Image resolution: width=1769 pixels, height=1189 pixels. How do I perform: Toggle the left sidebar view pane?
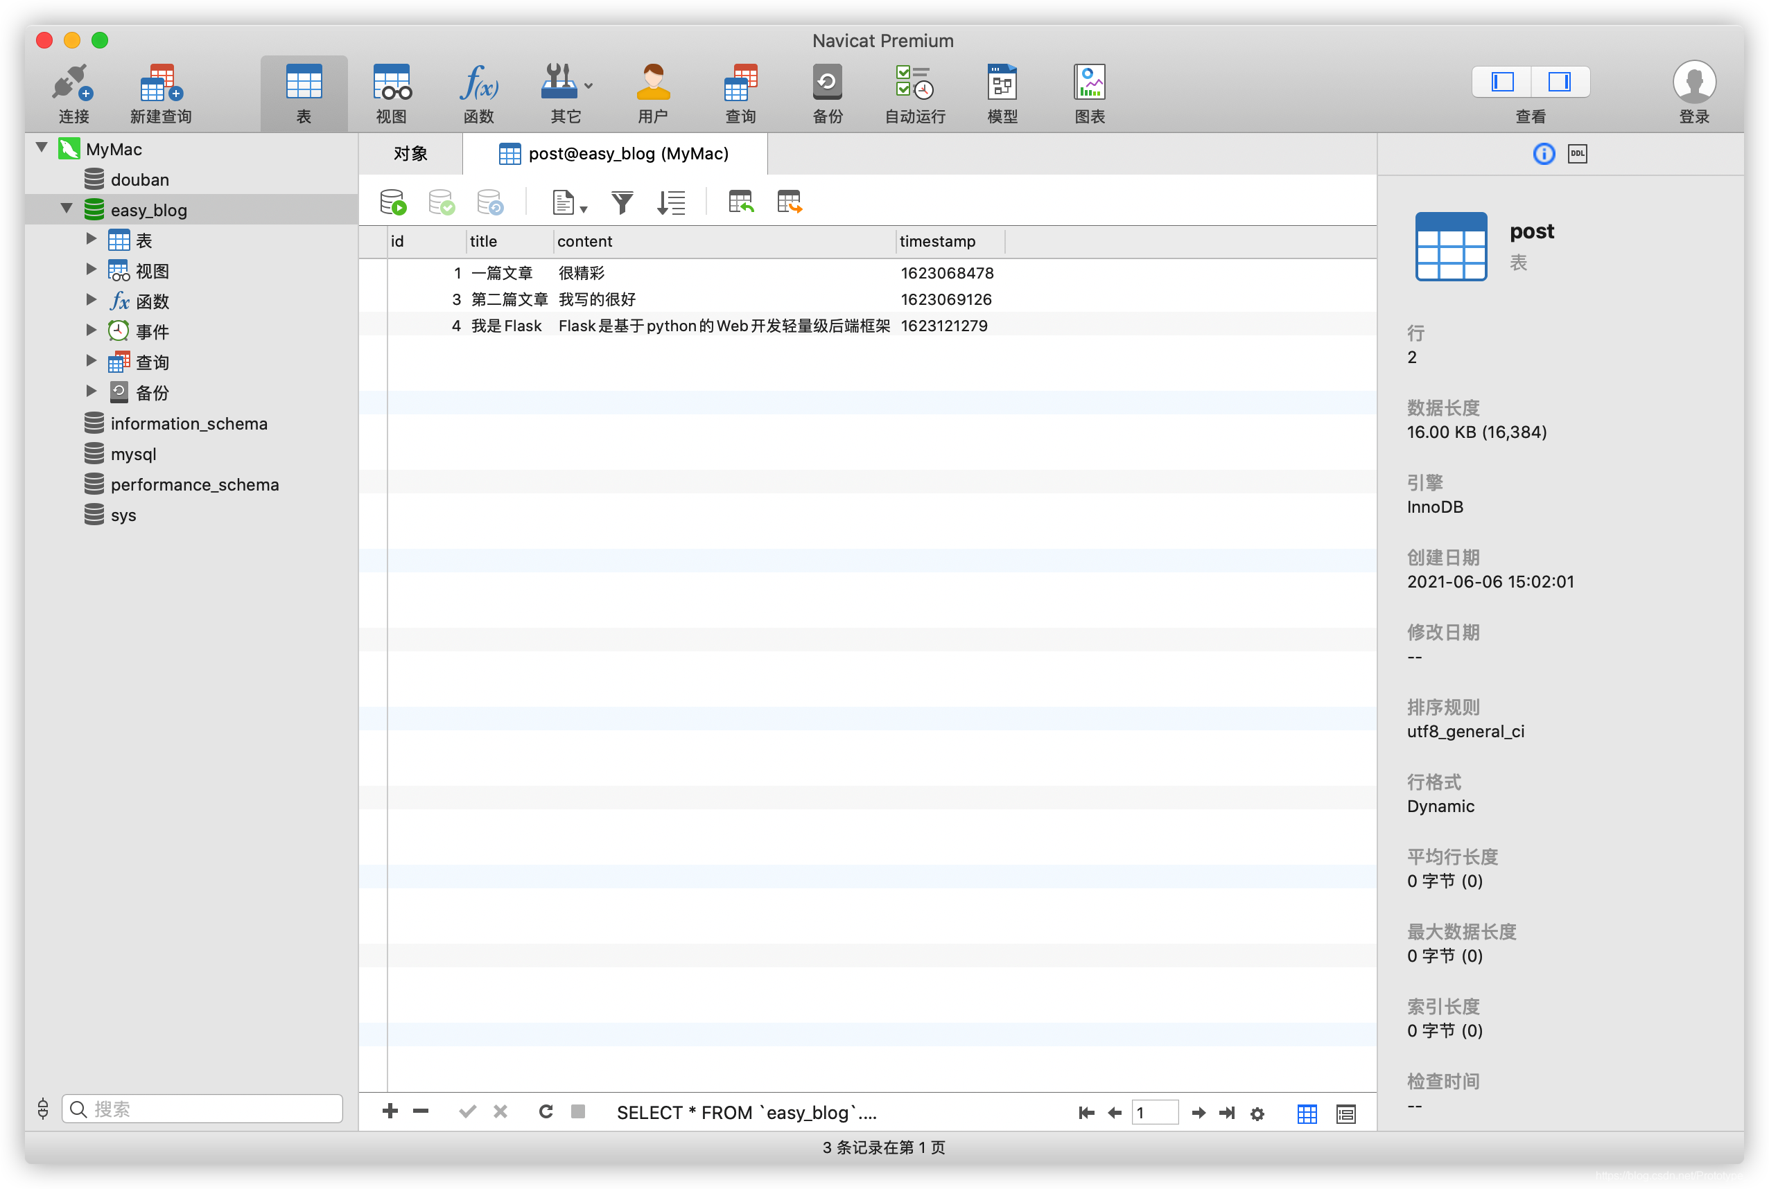coord(1502,82)
